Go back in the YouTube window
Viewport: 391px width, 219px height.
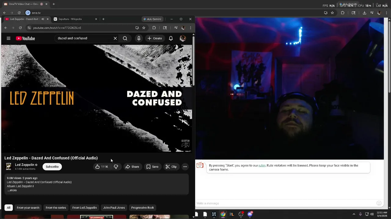click(5, 28)
